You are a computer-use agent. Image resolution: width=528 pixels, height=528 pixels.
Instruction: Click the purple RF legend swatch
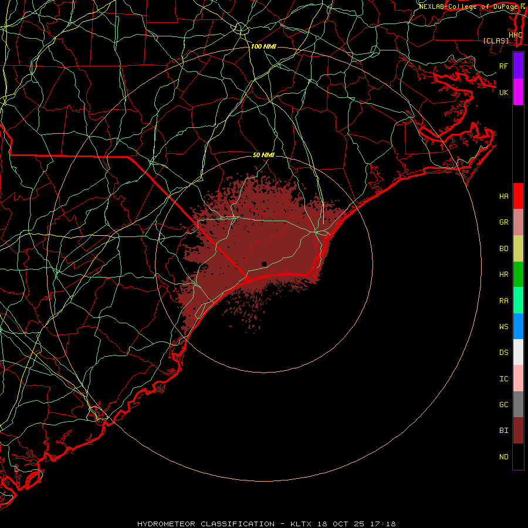[x=518, y=66]
